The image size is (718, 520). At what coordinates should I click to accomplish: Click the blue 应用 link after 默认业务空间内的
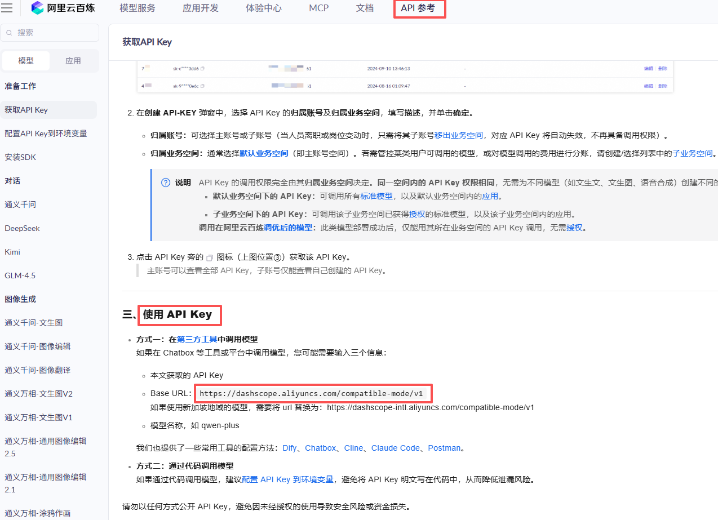[x=490, y=196]
